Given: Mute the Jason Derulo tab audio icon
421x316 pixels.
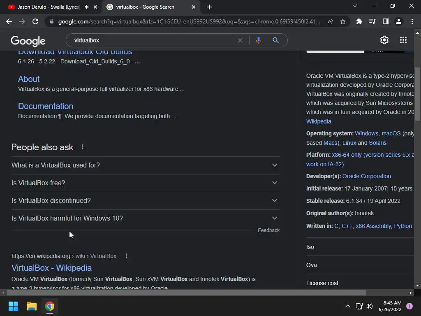Looking at the screenshot, I should tap(86, 7).
